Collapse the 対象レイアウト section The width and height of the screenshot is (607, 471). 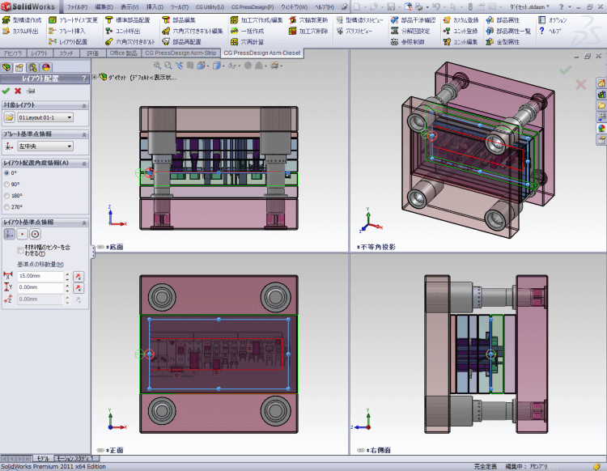pyautogui.click(x=84, y=106)
